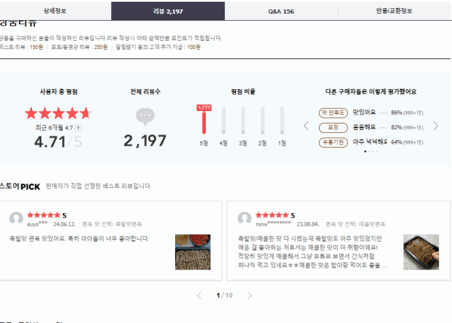Go to next evaluation slide arrow
Viewport: 452px width, 323px height.
(x=436, y=126)
